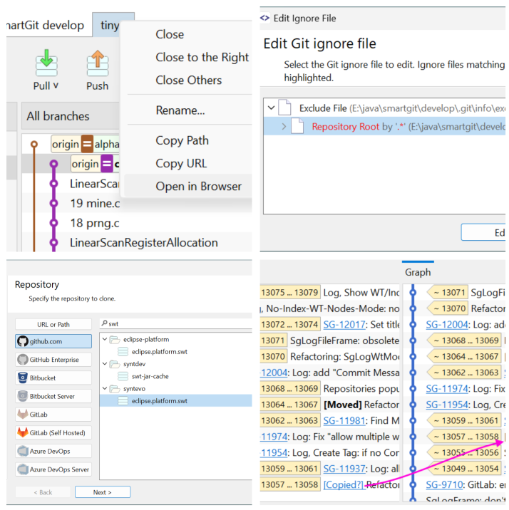The image size is (509, 510).
Task: Collapse the Exclude File tree node
Action: [271, 108]
